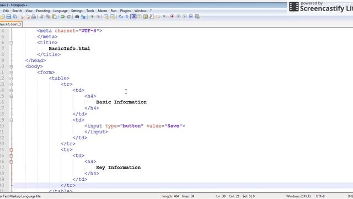Collapse the <form> fold marker
The height and width of the screenshot is (199, 353).
click(x=11, y=72)
